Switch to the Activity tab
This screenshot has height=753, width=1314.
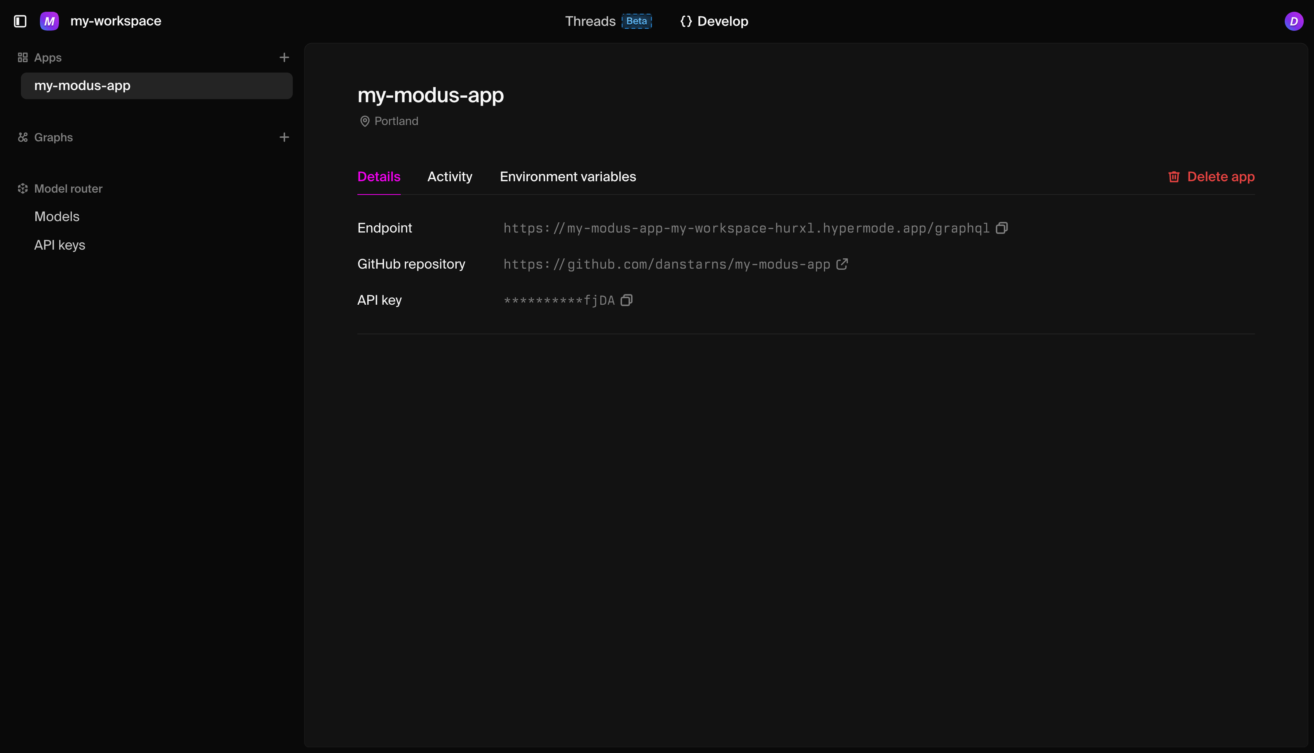449,177
